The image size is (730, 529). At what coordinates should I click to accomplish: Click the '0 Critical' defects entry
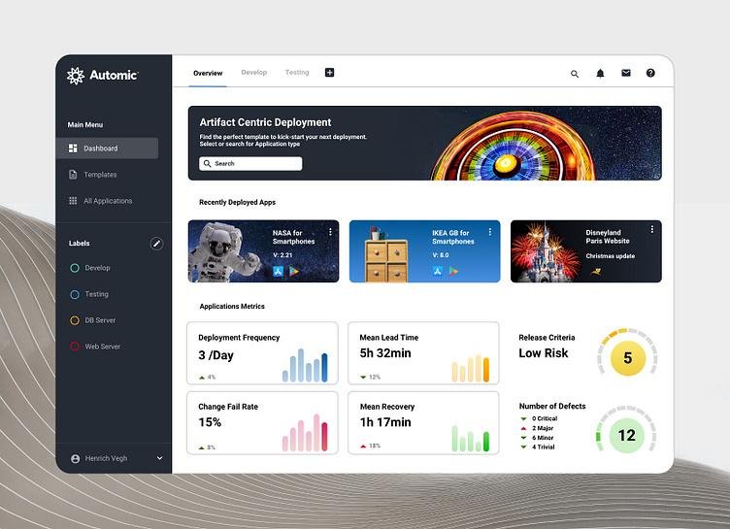(539, 418)
